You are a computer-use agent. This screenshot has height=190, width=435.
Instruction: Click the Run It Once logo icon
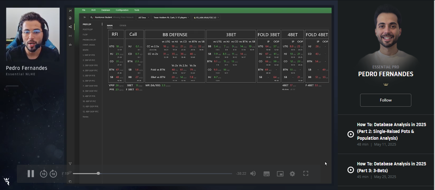6,182
